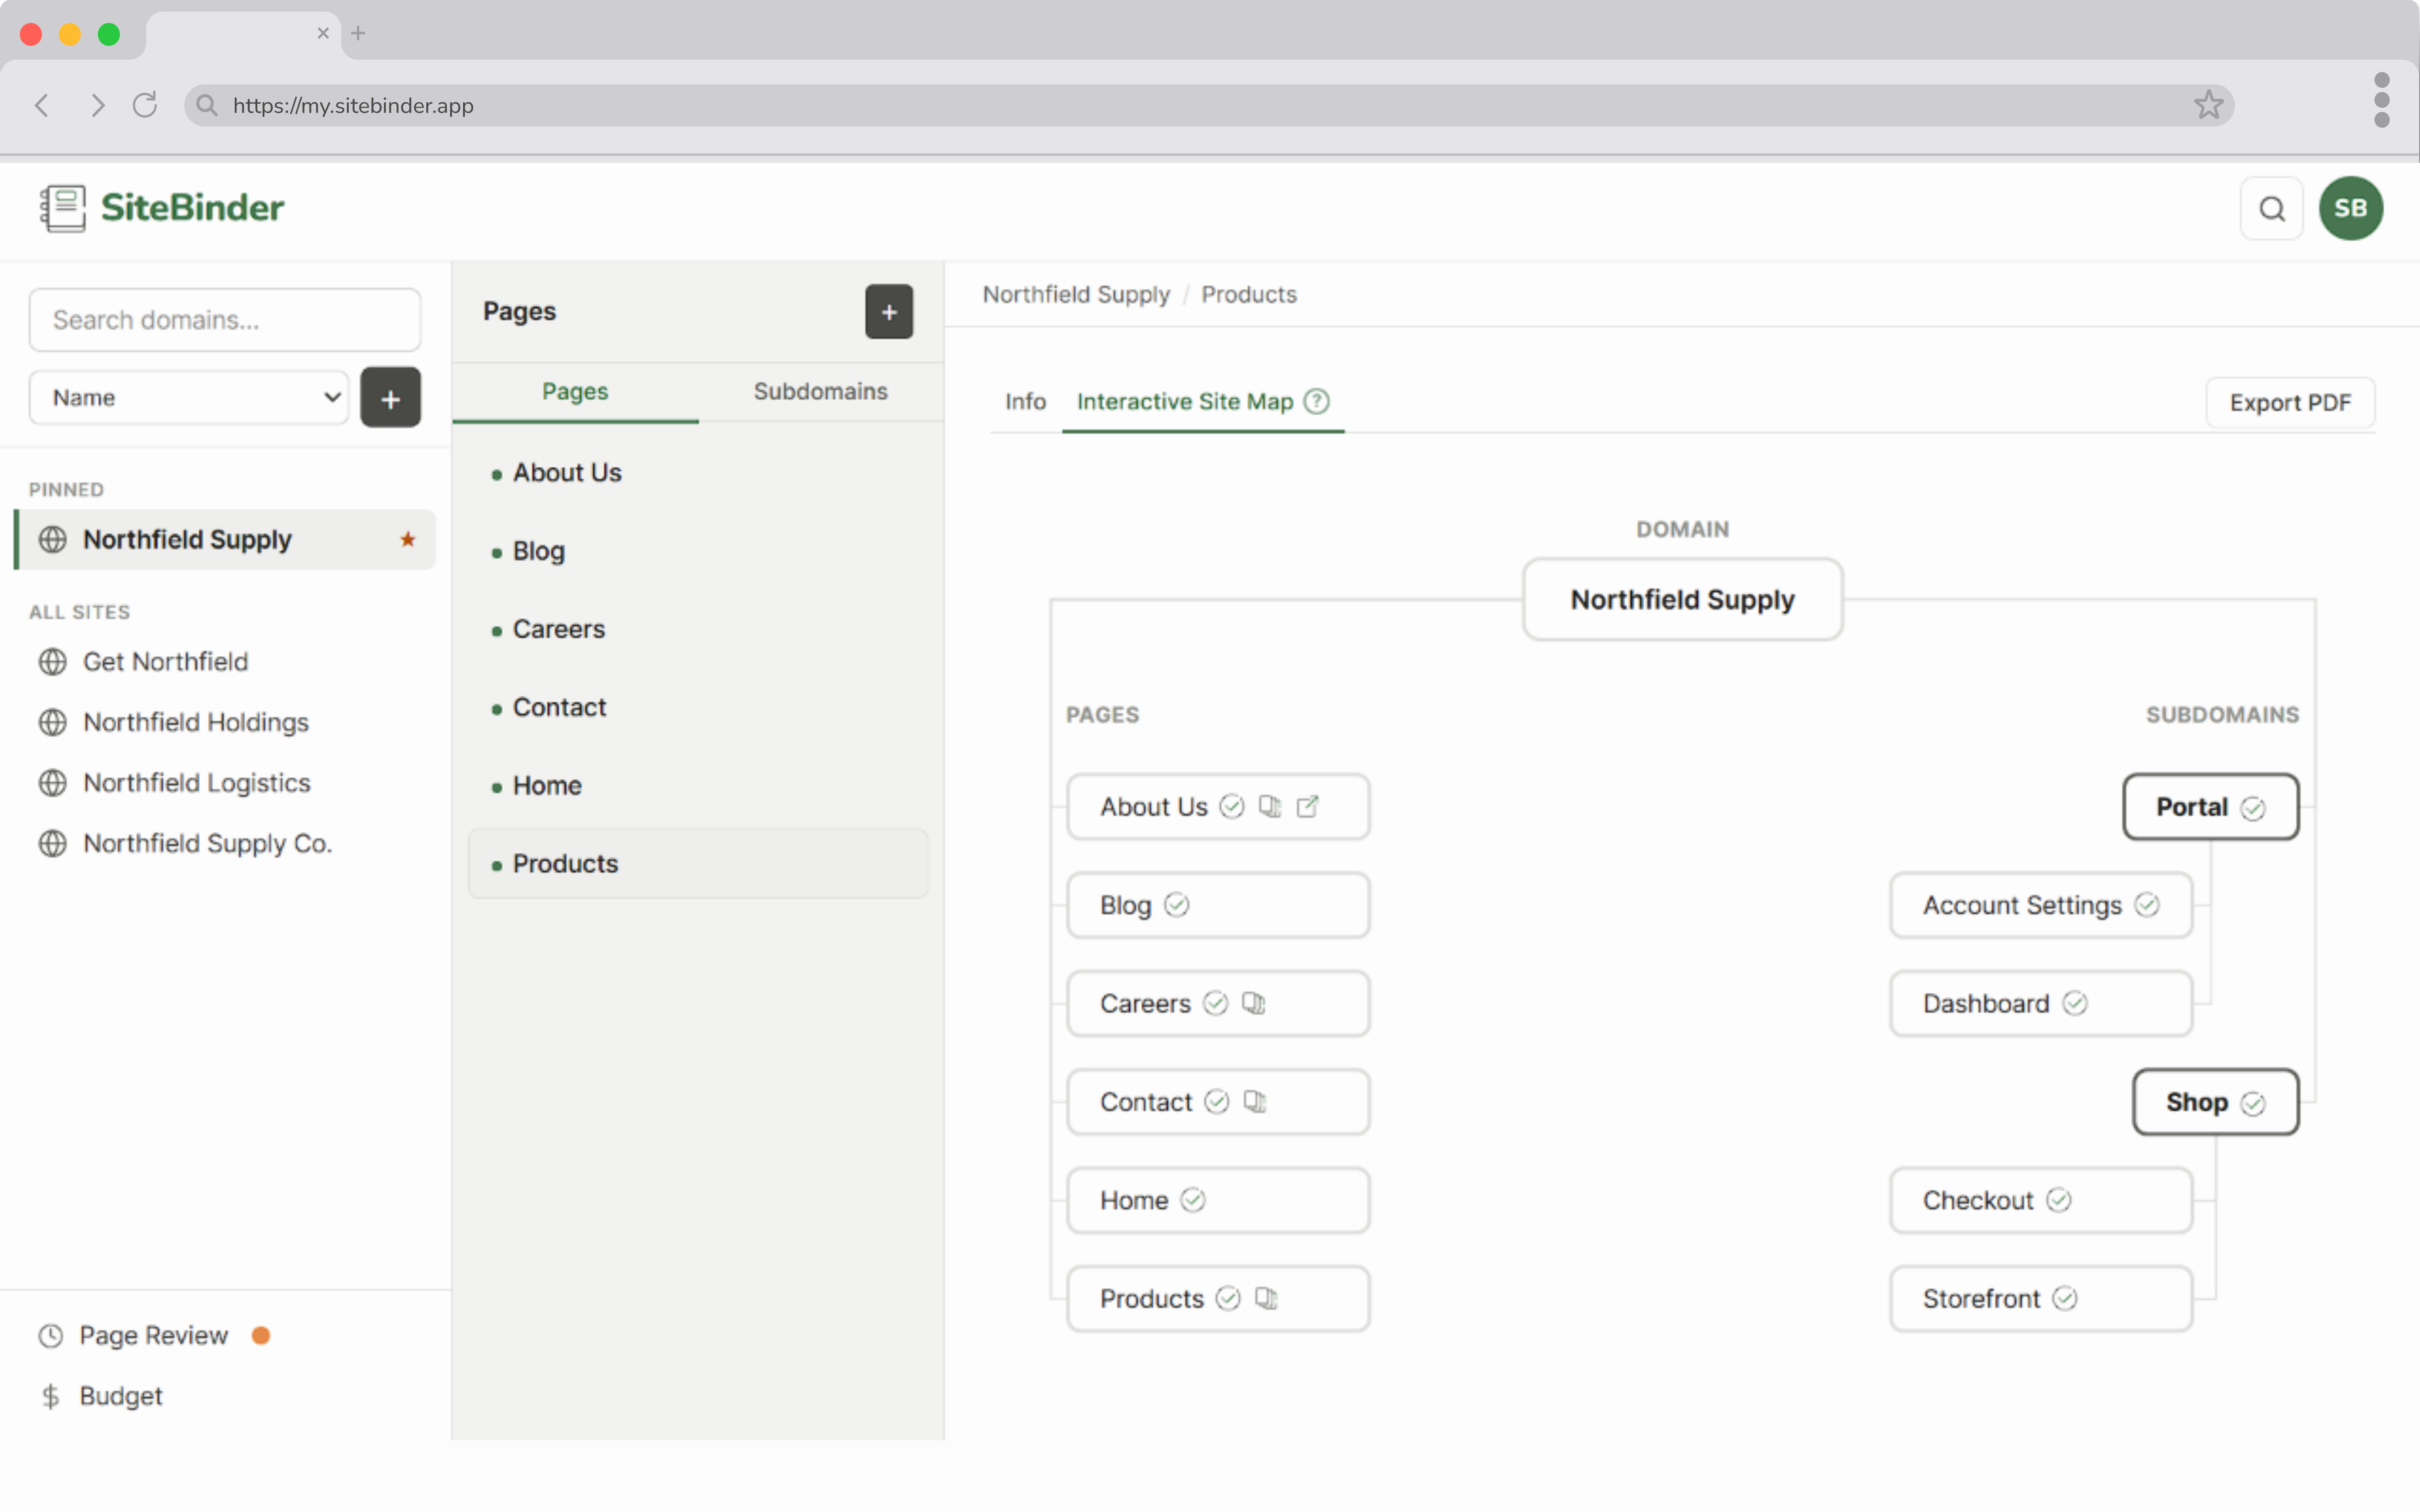The height and width of the screenshot is (1512, 2420).
Task: Open the Northfield Supply Co. site
Action: [x=226, y=843]
